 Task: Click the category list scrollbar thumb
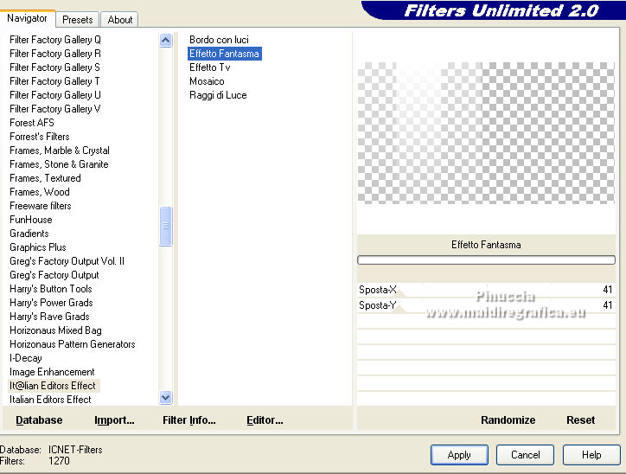tap(165, 226)
